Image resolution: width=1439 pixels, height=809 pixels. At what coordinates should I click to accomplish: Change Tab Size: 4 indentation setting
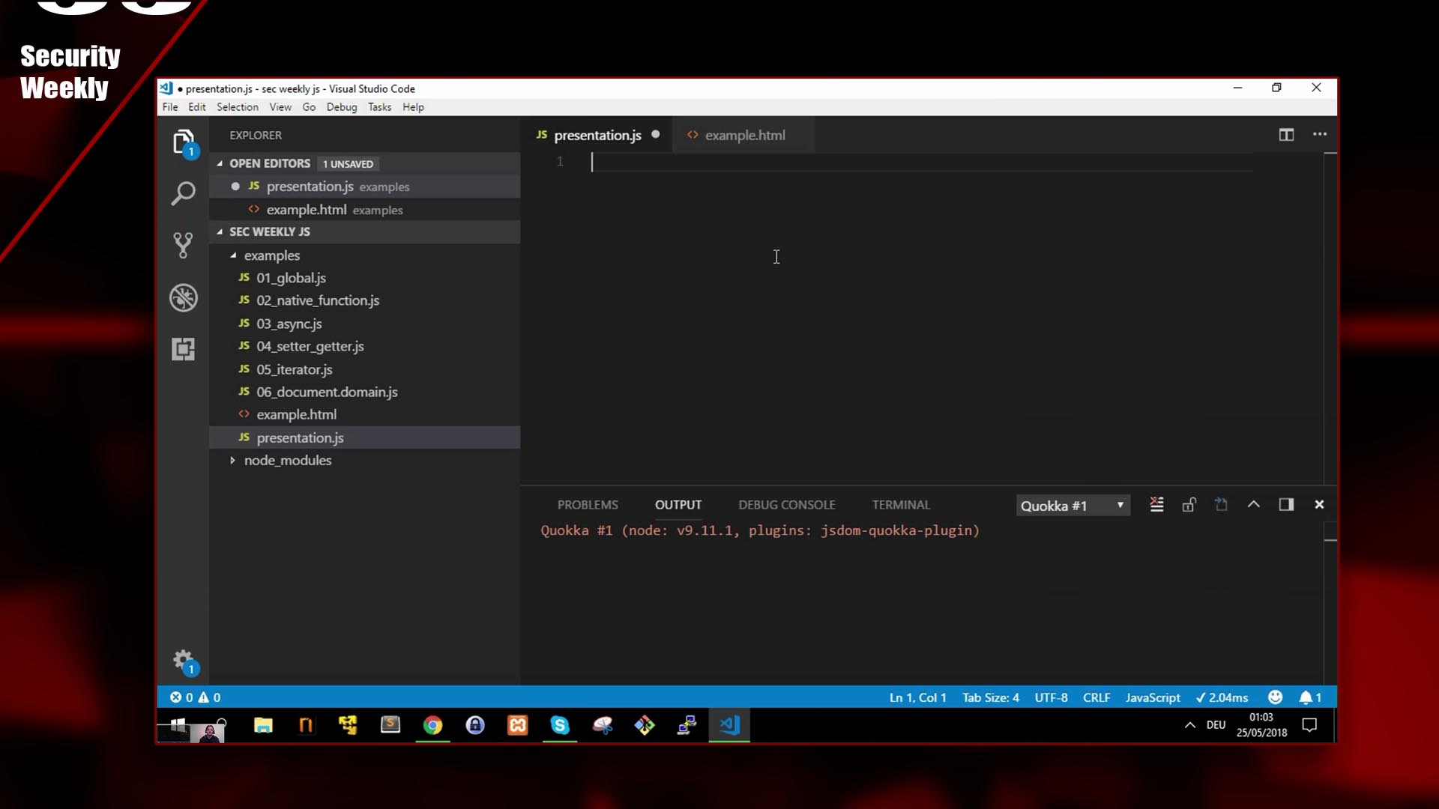tap(990, 697)
